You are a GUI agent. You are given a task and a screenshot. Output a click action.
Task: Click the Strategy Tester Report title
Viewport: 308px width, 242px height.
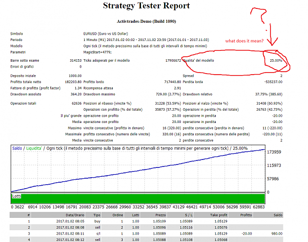coord(146,6)
